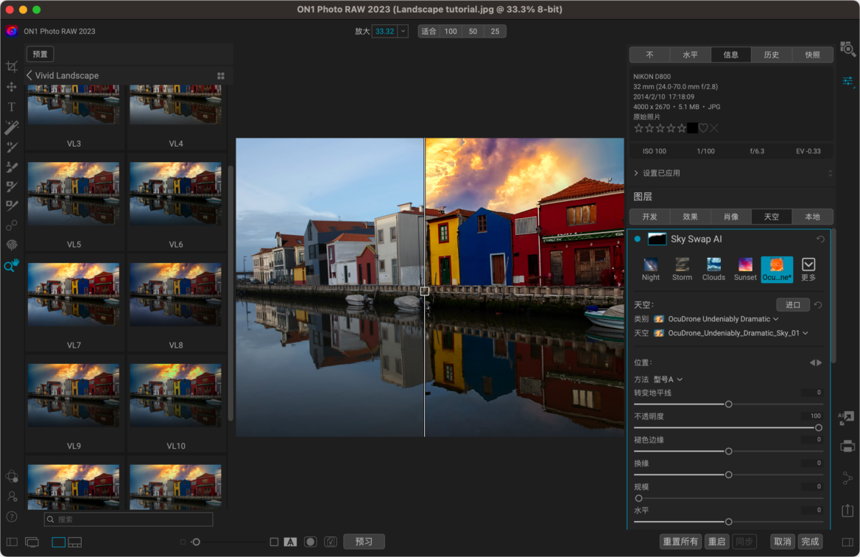Viewport: 860px width, 557px height.
Task: Choose the Move/Transform tool
Action: coord(12,87)
